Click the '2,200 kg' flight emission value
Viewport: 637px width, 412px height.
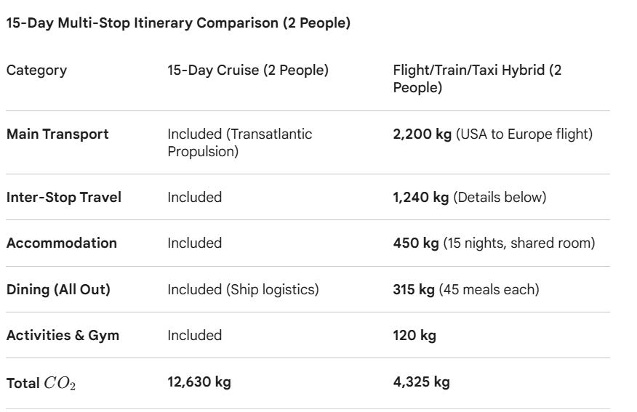coord(422,134)
